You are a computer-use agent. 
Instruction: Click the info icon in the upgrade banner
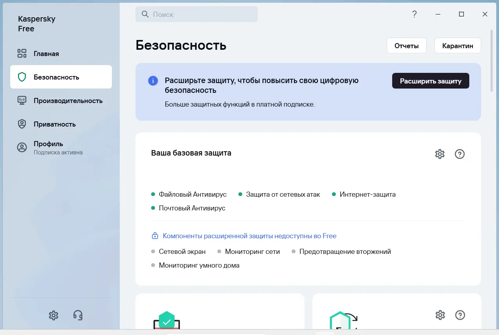tap(153, 80)
